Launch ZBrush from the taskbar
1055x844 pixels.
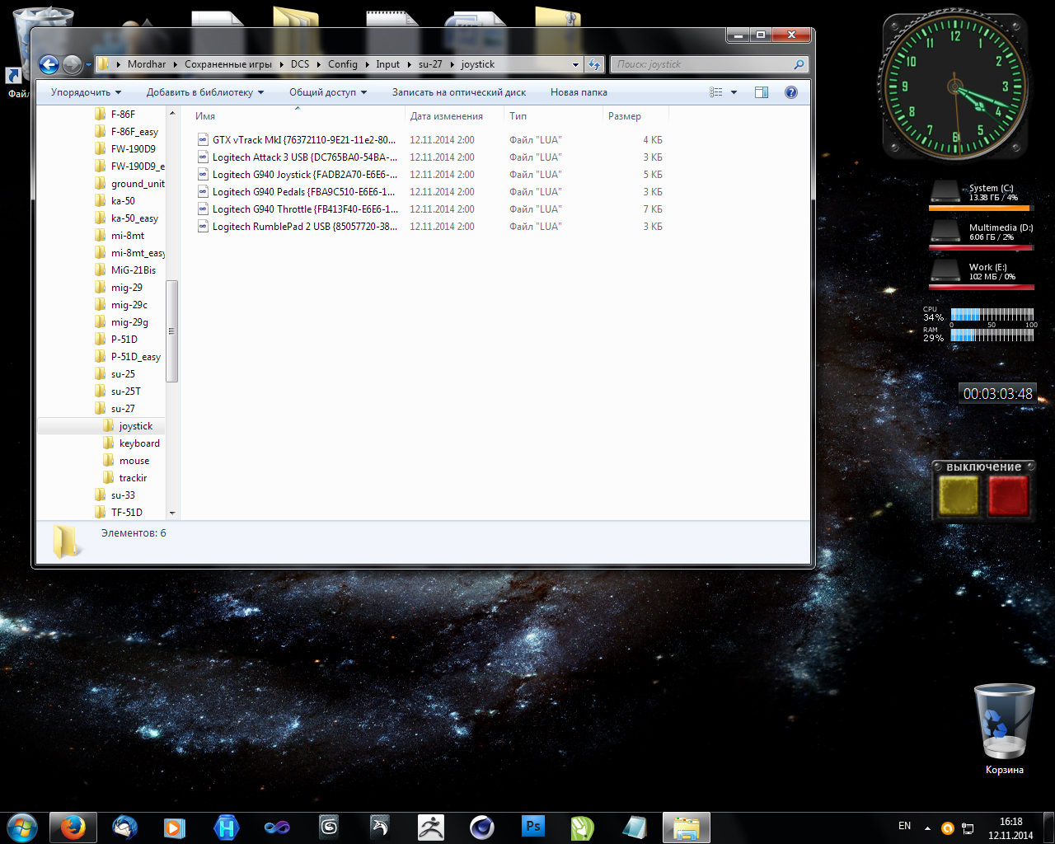430,827
